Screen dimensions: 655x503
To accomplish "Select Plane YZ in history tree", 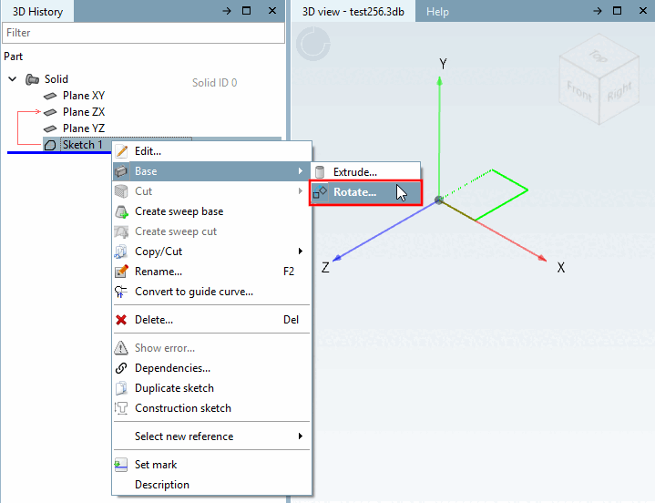I will point(84,128).
